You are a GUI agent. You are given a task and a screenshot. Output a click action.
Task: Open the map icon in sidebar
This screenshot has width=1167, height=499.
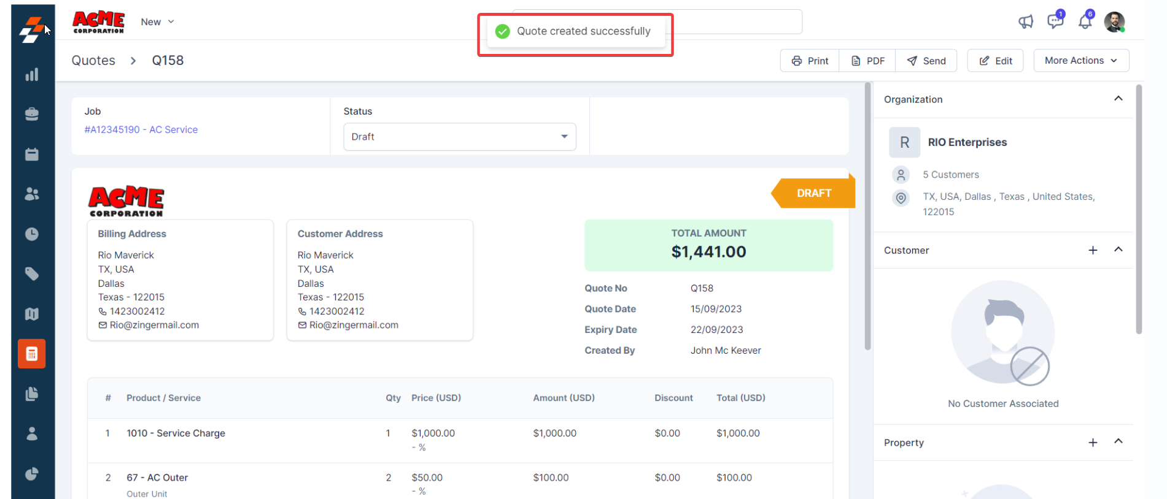[32, 314]
